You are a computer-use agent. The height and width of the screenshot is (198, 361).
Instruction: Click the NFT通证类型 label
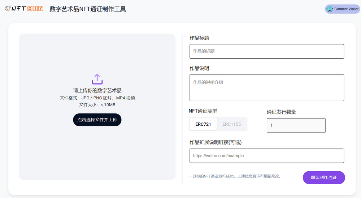(x=203, y=111)
